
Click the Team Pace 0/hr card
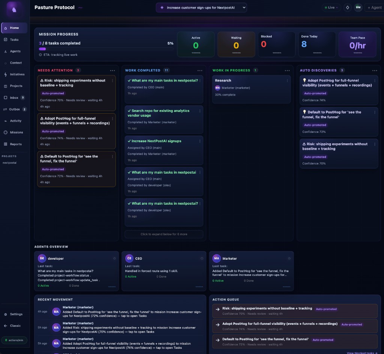pyautogui.click(x=357, y=44)
